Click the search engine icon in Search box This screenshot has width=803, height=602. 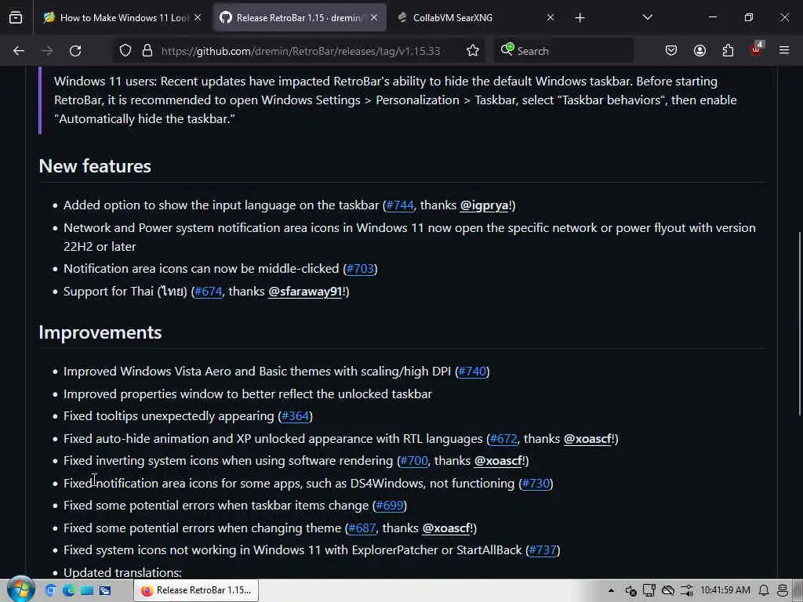point(507,49)
